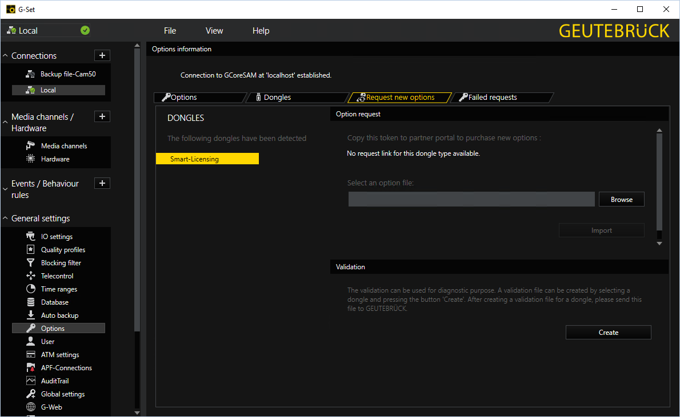Viewport: 680px width, 417px height.
Task: Collapse the Connections section
Action: coord(6,56)
